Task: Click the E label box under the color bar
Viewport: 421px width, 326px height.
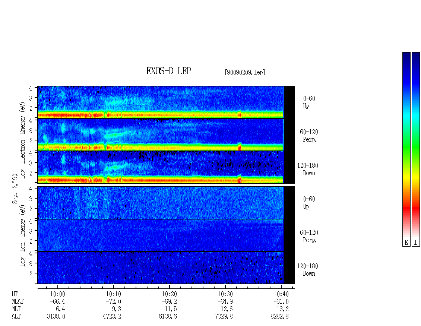Action: click(406, 243)
